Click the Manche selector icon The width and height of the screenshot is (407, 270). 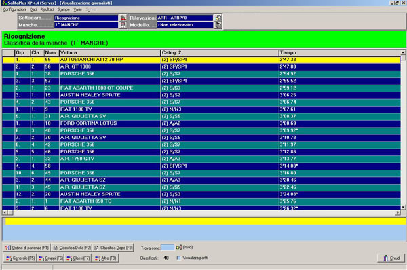[x=123, y=25]
